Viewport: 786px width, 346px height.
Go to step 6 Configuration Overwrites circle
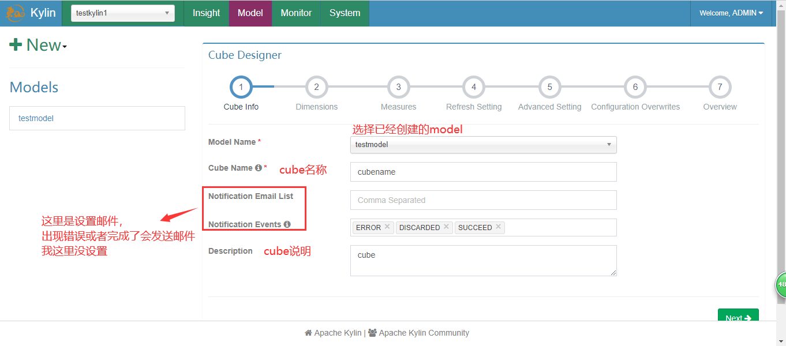[635, 87]
